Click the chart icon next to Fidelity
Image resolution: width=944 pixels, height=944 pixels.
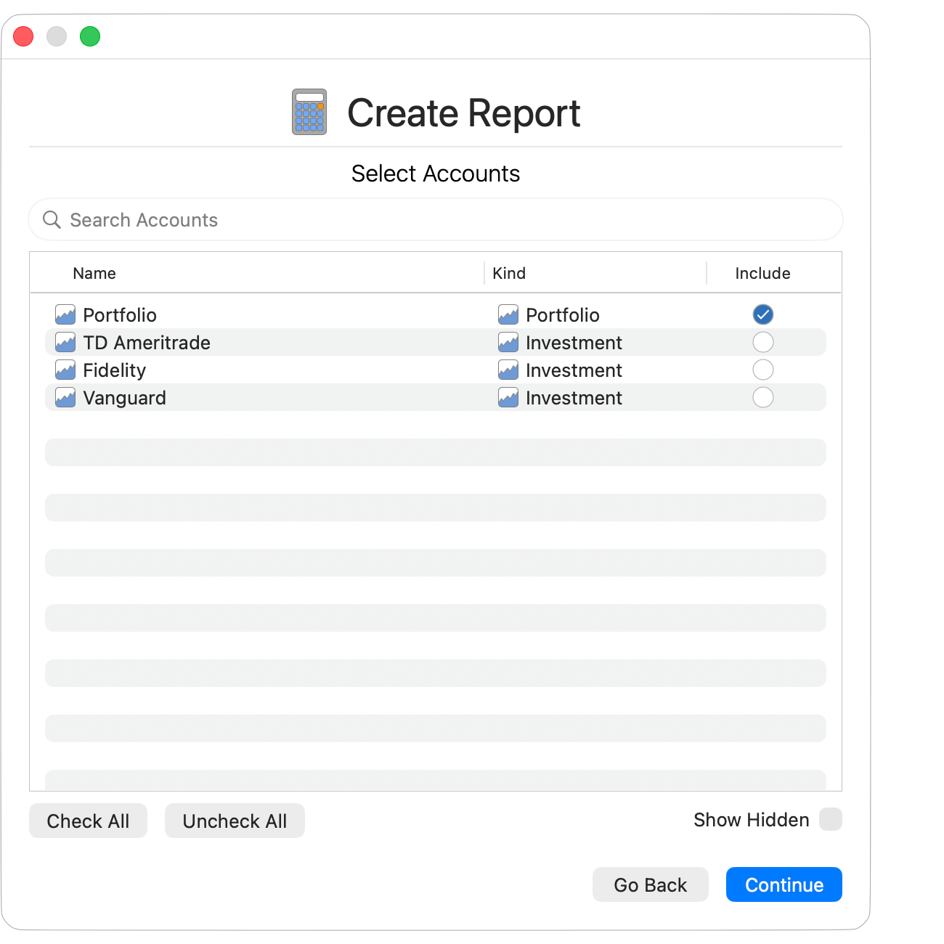tap(65, 370)
